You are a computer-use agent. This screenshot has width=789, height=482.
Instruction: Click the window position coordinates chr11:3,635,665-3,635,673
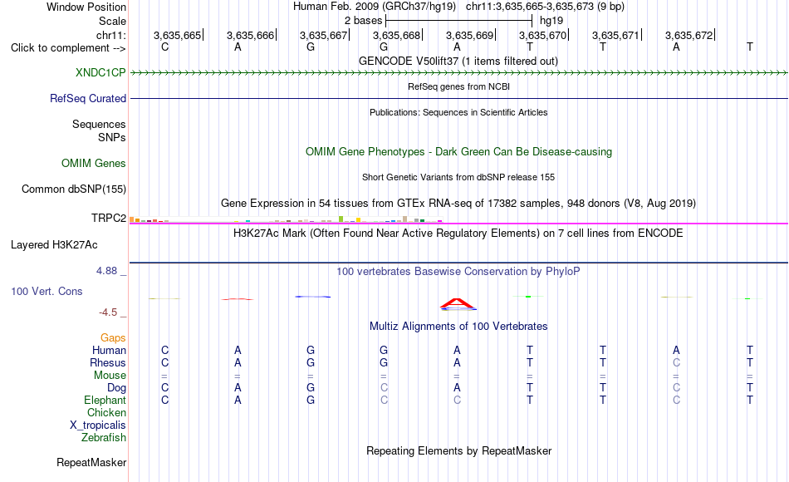click(x=530, y=7)
